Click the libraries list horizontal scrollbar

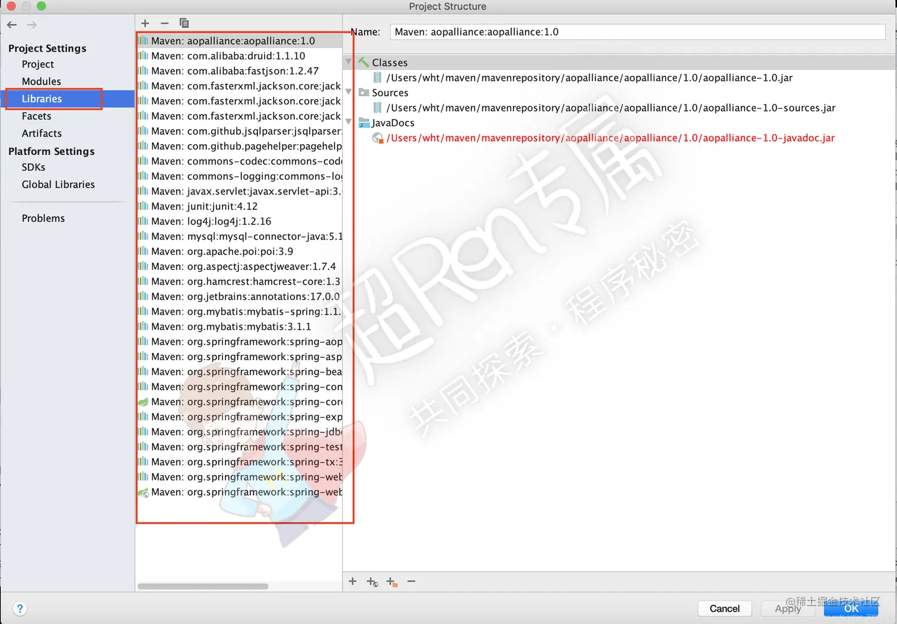tap(203, 586)
